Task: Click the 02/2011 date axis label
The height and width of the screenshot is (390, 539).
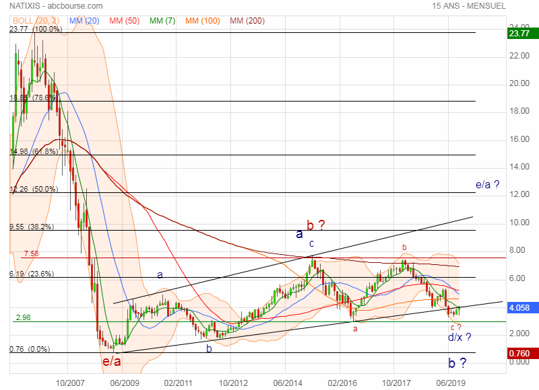Action: tap(178, 383)
